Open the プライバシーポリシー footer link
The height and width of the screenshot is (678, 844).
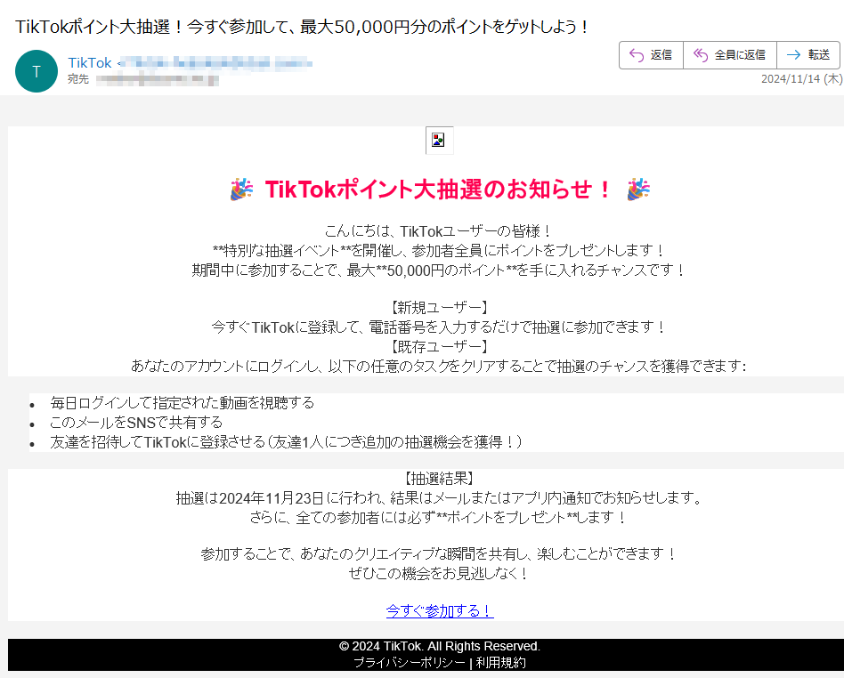point(409,663)
